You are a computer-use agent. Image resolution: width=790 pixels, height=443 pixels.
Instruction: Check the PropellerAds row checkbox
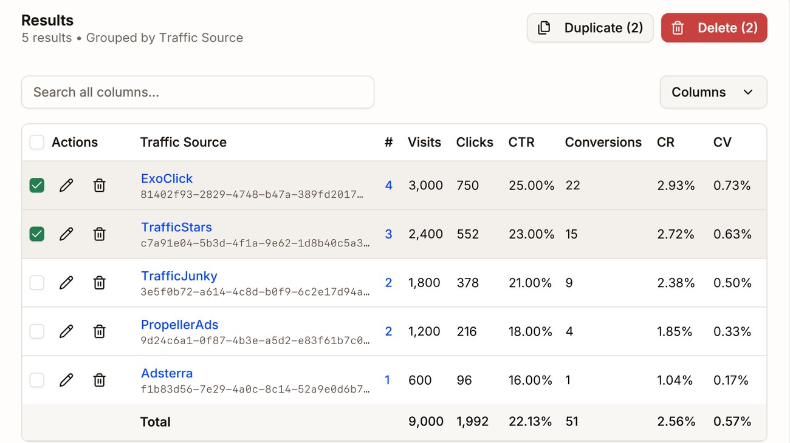click(37, 331)
